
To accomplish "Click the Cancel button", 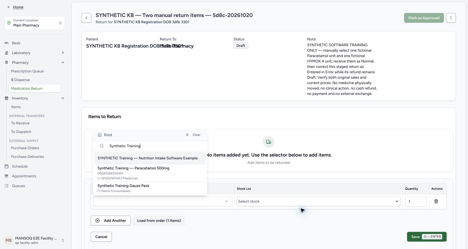I will point(101,237).
